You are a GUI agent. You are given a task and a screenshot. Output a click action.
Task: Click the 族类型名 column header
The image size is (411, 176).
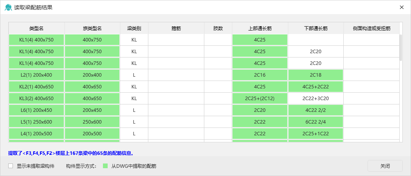coord(92,28)
